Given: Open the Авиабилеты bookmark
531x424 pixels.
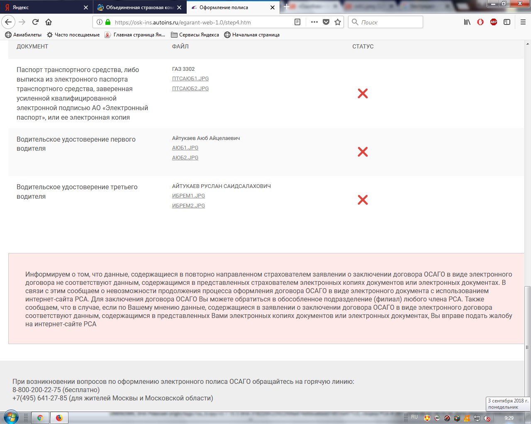Looking at the screenshot, I should 24,35.
